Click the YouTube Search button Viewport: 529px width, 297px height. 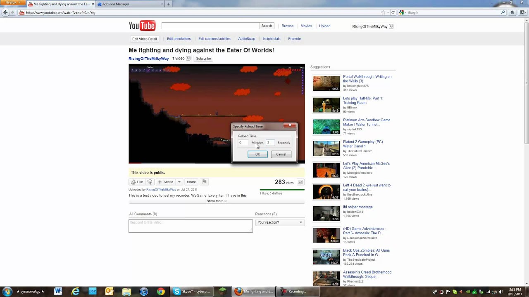pyautogui.click(x=267, y=26)
